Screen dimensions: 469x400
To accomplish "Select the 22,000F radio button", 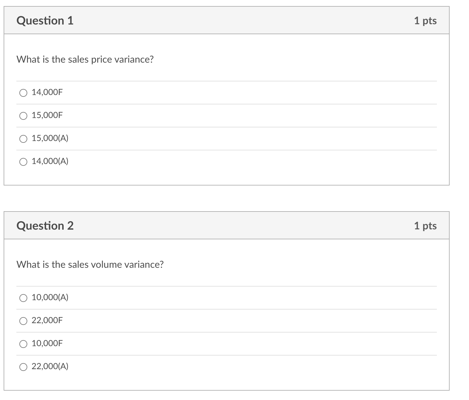I will 23,321.
